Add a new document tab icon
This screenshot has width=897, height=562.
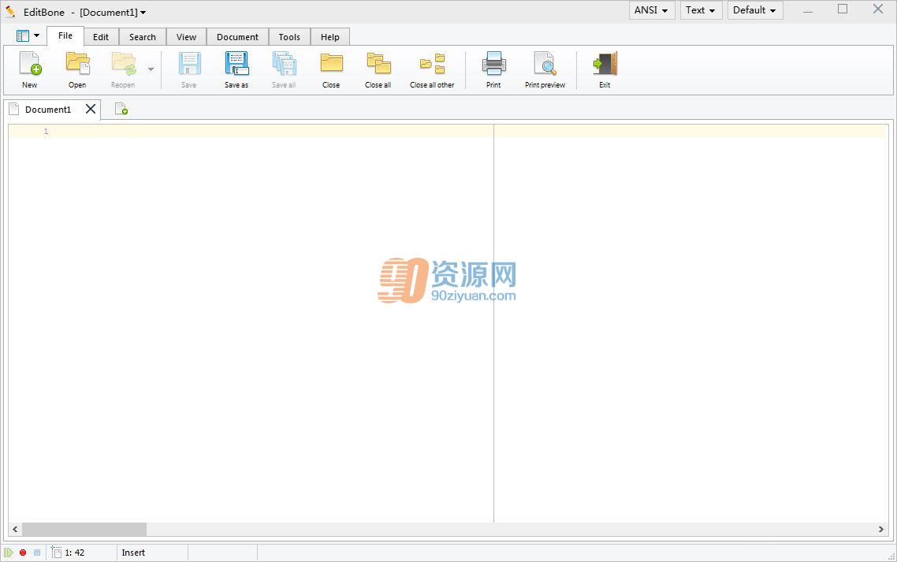121,109
